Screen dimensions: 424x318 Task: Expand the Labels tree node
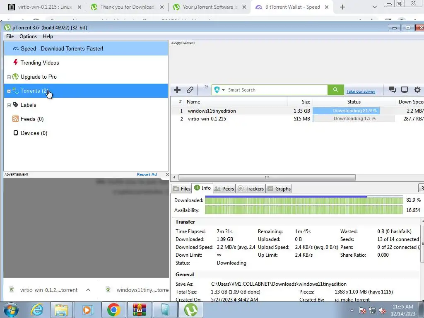pos(9,105)
